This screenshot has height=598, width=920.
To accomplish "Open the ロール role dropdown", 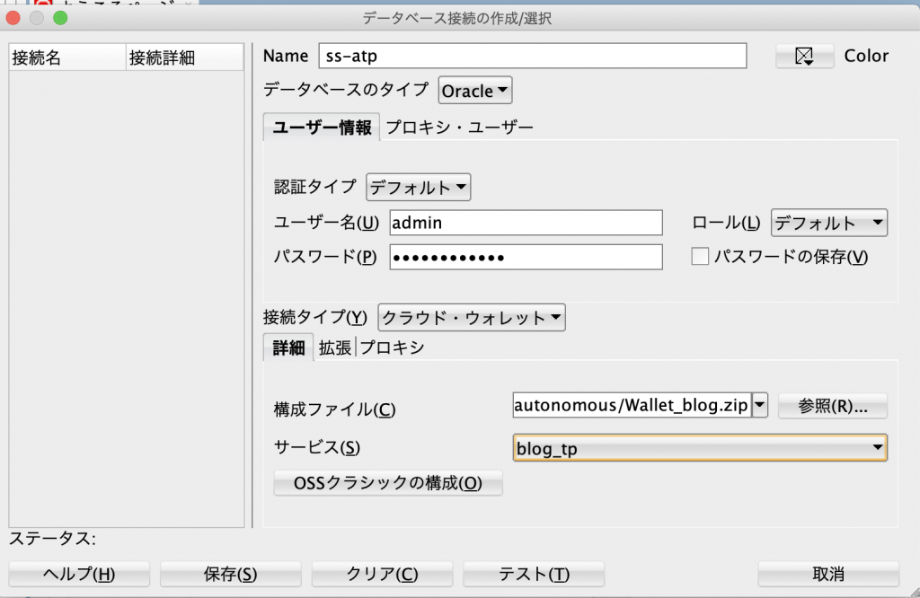I will pos(827,222).
